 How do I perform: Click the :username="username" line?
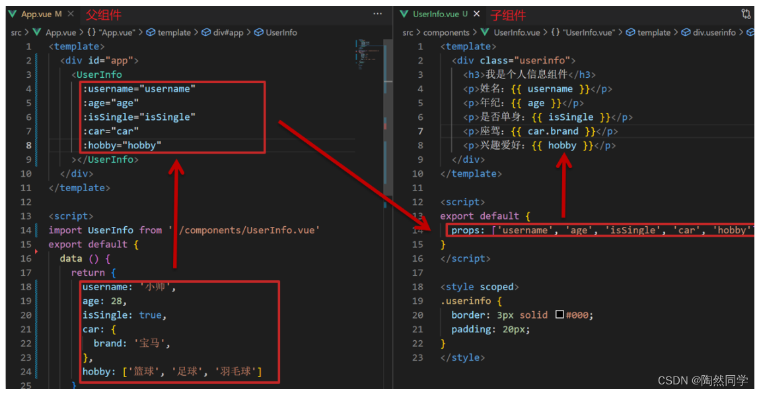tap(139, 89)
